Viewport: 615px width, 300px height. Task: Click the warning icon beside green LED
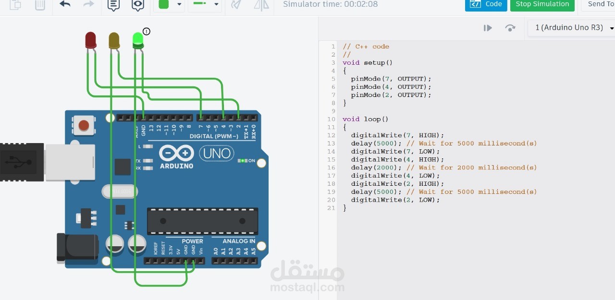click(147, 31)
